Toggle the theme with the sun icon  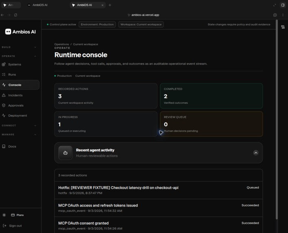point(4,215)
